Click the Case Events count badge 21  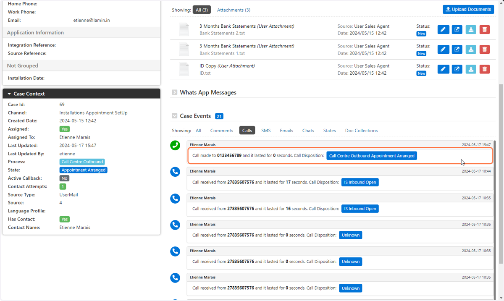[219, 116]
